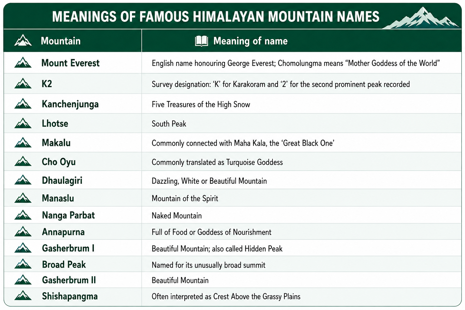Click the Meaning of name column header

pyautogui.click(x=250, y=41)
